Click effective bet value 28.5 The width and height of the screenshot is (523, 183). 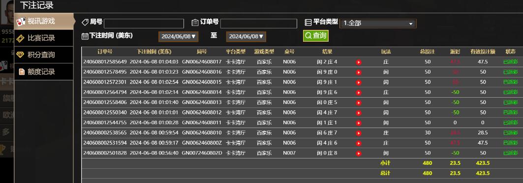coord(483,133)
